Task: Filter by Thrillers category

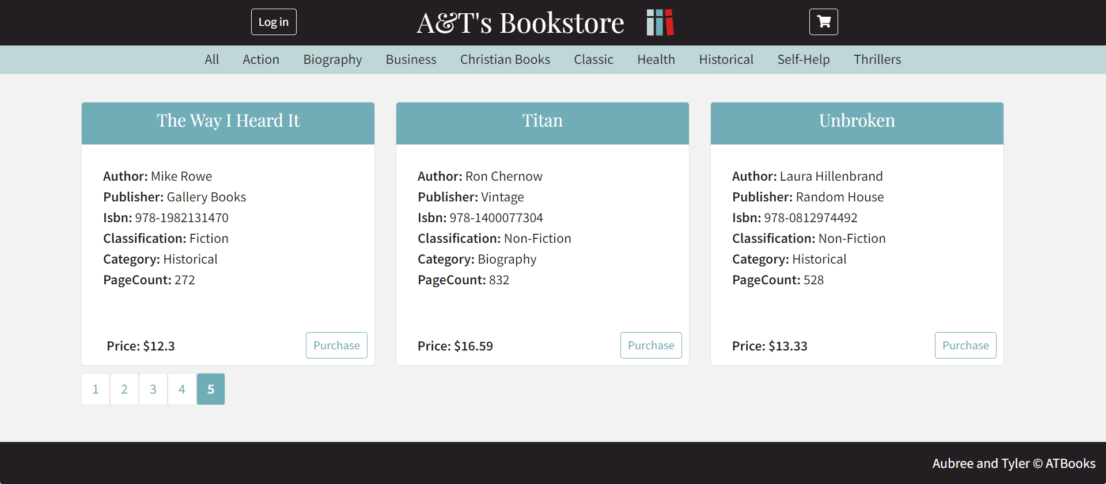Action: (x=877, y=59)
